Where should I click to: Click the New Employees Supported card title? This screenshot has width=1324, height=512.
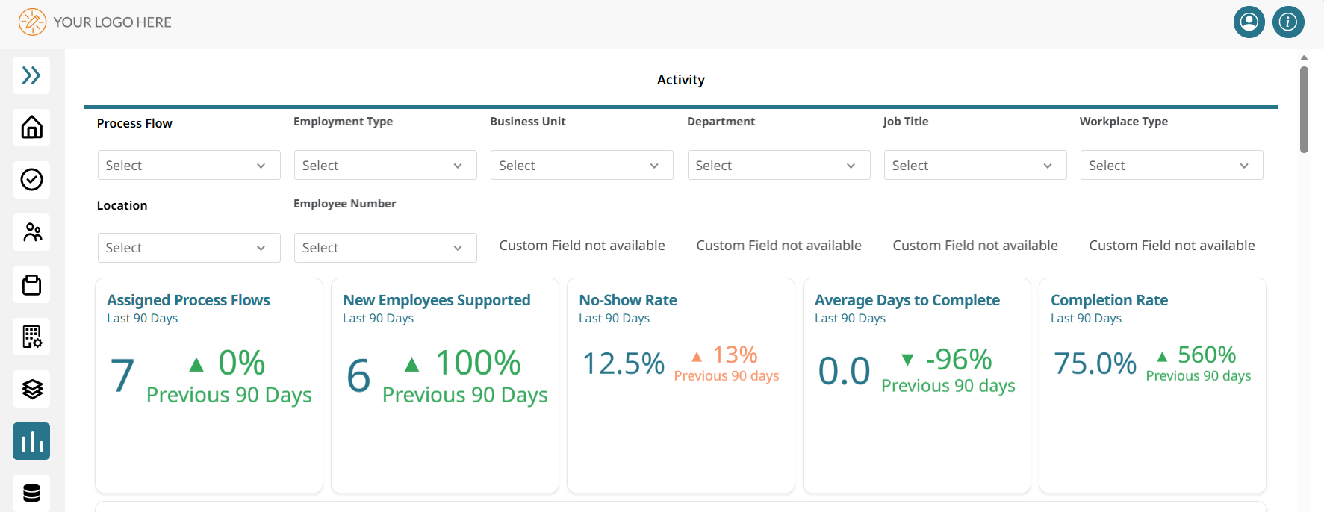pos(437,300)
